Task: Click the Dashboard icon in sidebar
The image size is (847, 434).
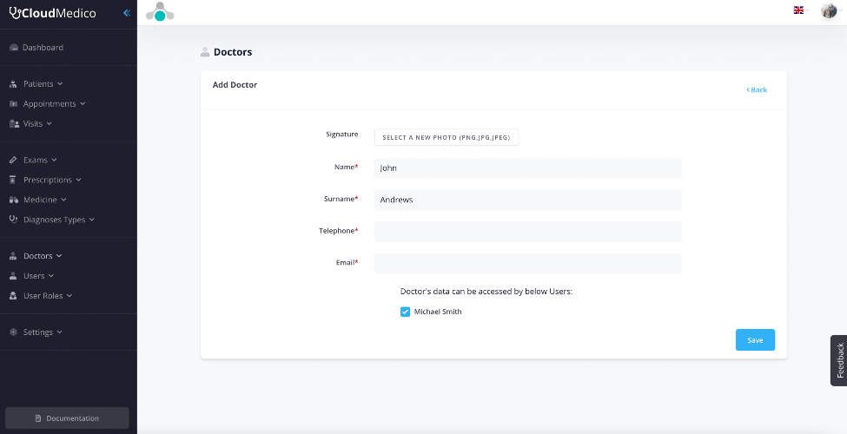Action: [x=14, y=48]
